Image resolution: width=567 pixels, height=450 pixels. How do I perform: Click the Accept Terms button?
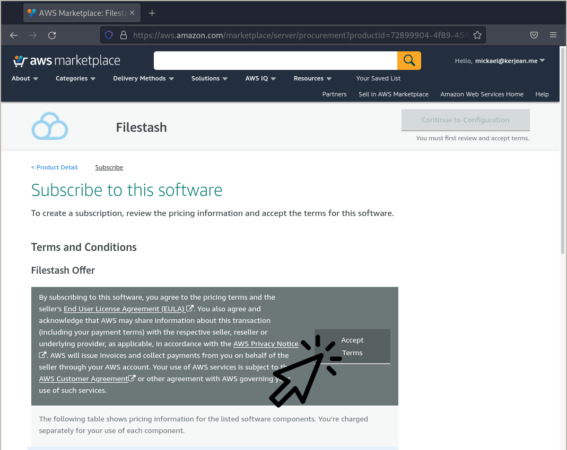(352, 346)
